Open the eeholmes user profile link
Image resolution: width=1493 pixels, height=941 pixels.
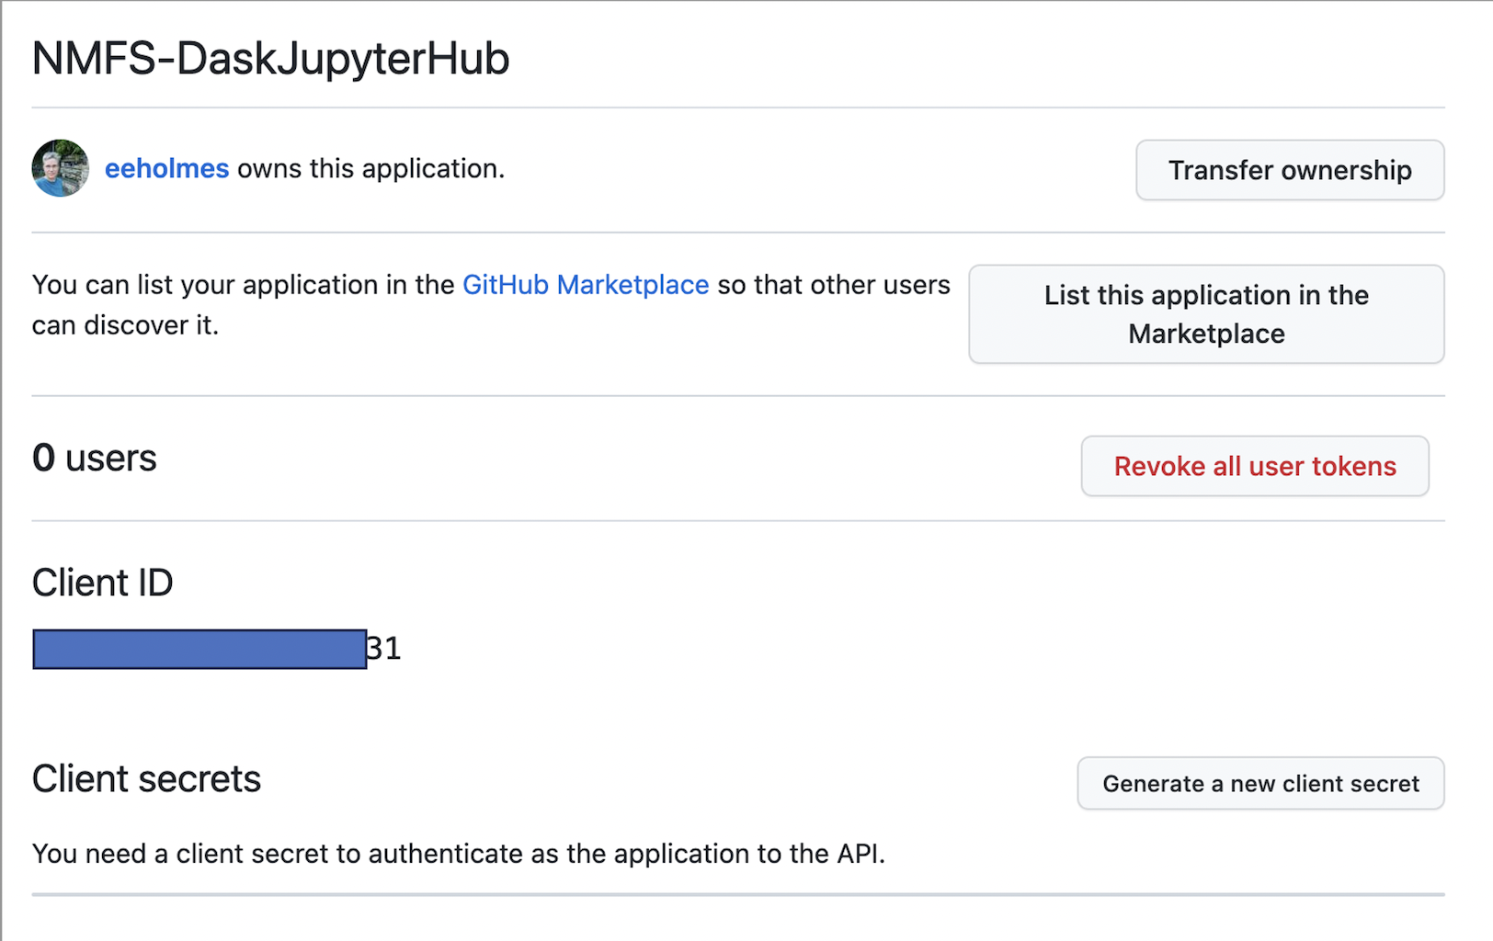[166, 169]
